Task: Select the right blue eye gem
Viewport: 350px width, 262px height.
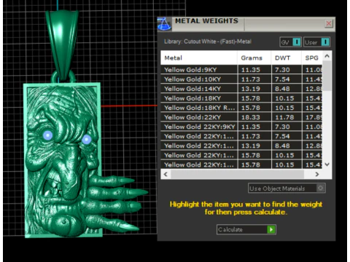Action: 86,139
